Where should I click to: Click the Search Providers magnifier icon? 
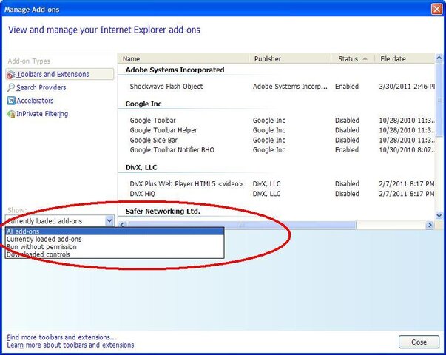pyautogui.click(x=11, y=87)
